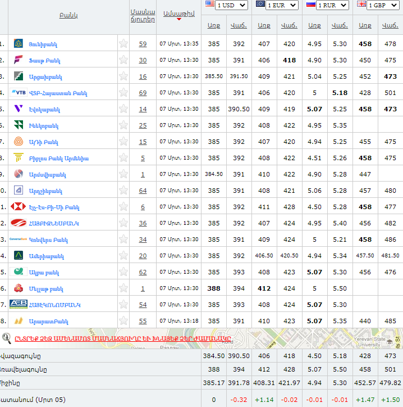The image size is (403, 407).
Task: Open VTB's 69 branches link
Action: pyautogui.click(x=143, y=93)
